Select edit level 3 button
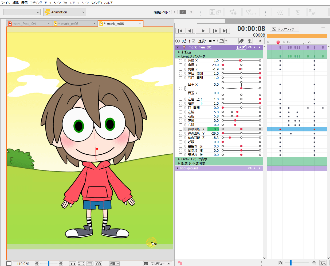This screenshot has height=266, width=330. tap(191, 12)
